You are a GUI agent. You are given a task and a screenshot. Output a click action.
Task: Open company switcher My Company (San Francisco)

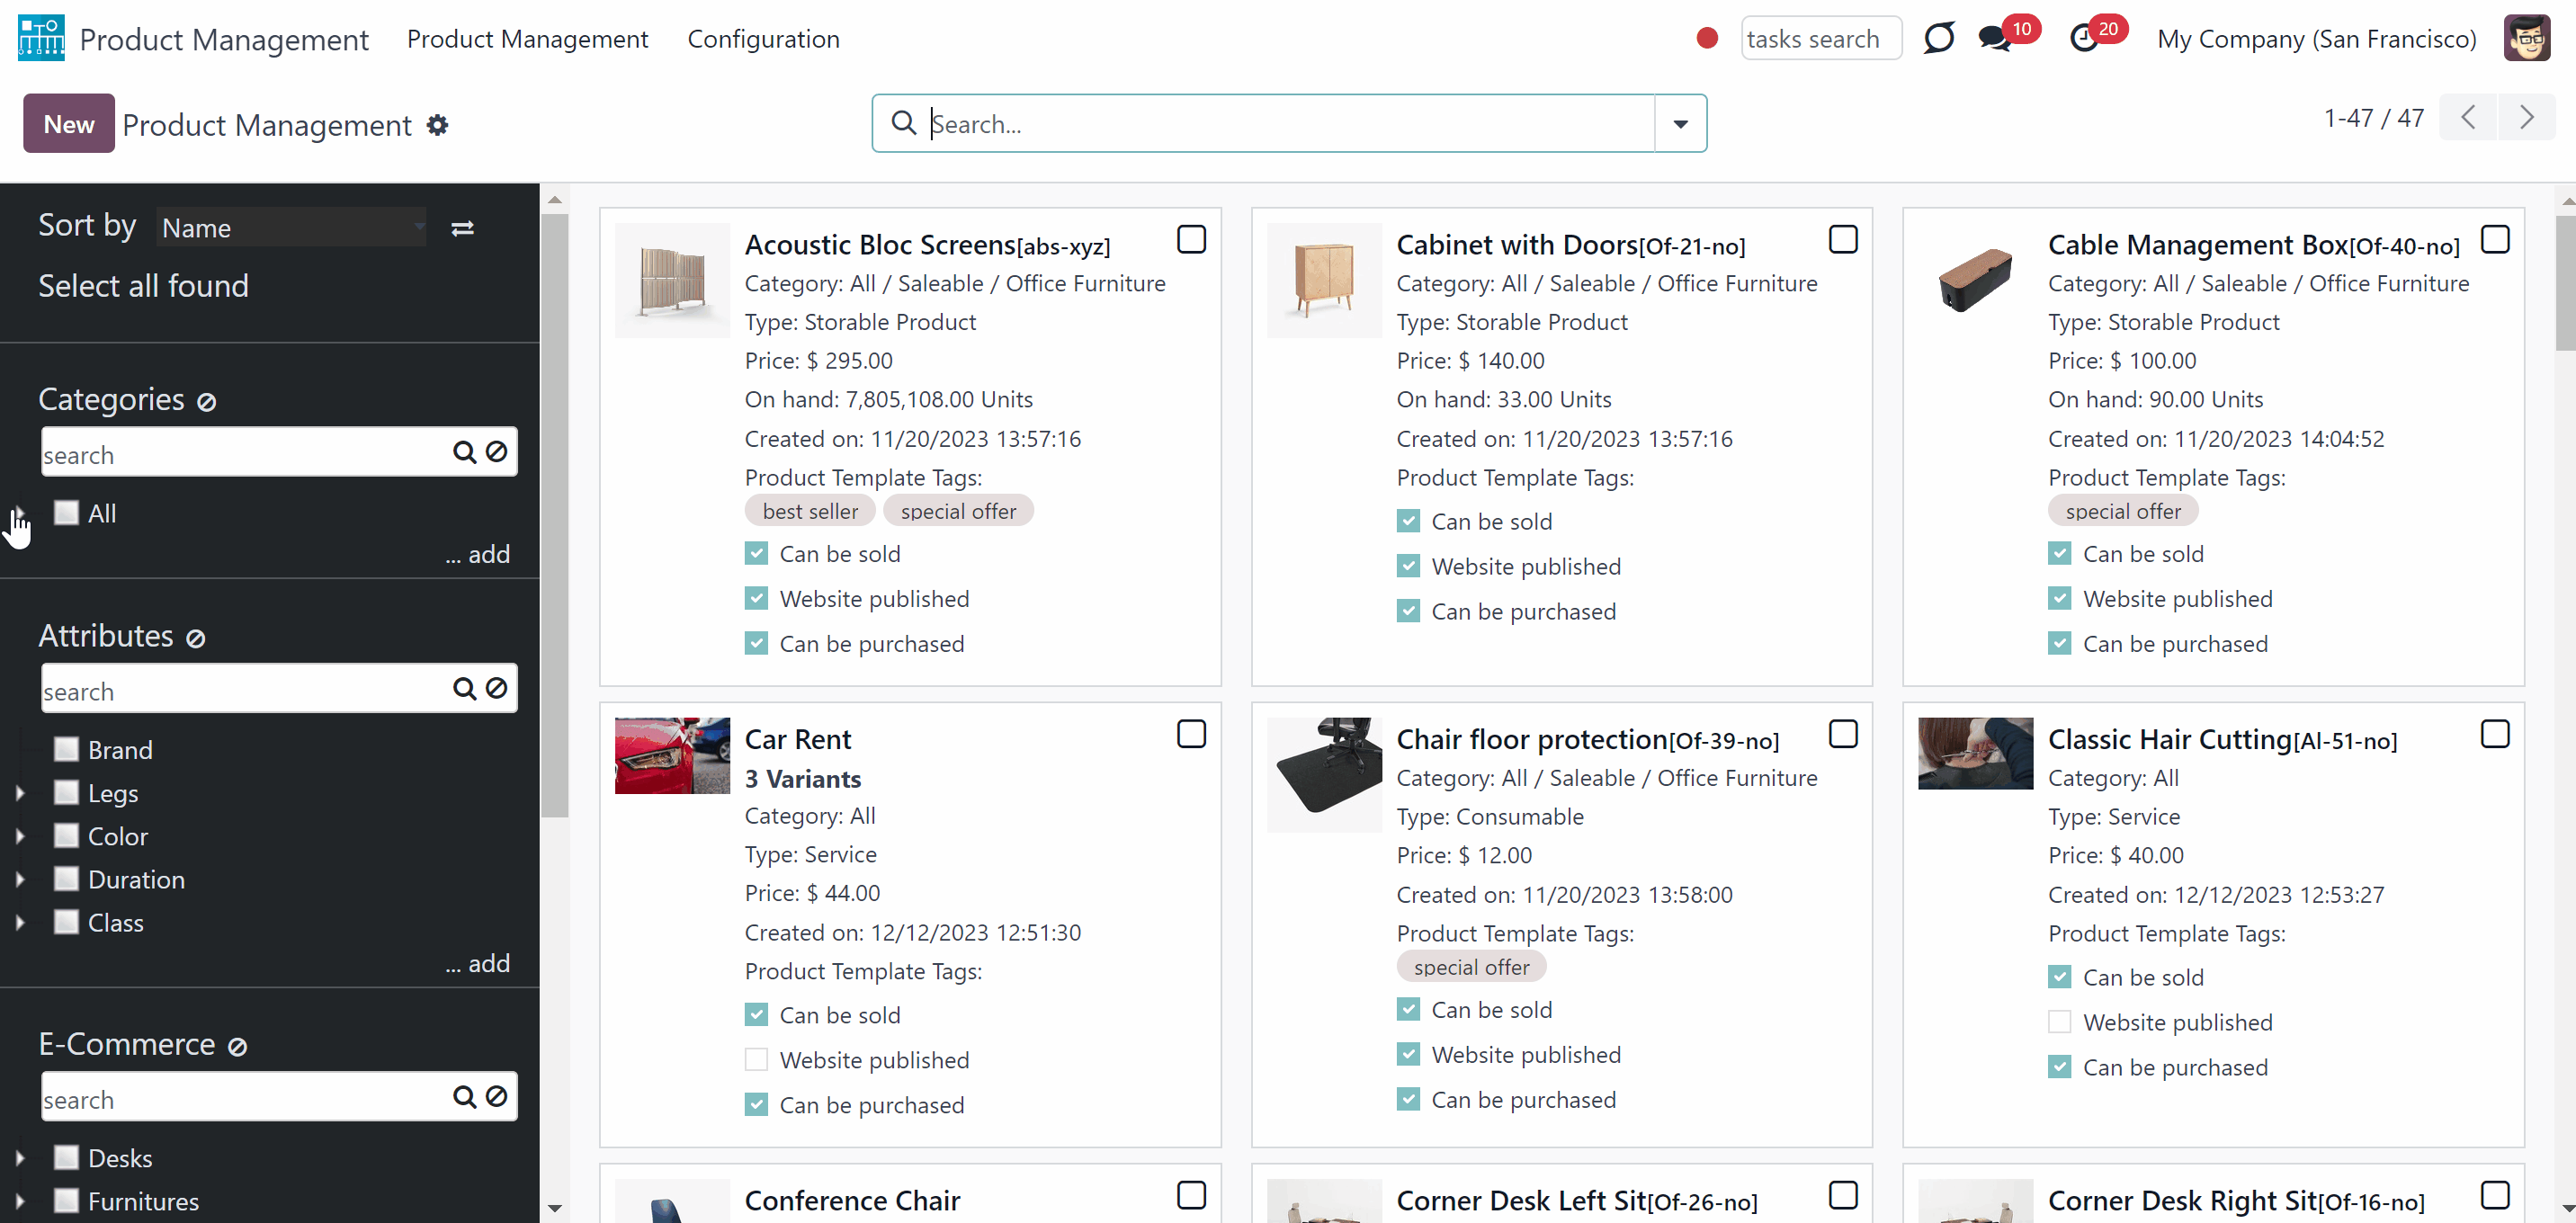pyautogui.click(x=2316, y=39)
